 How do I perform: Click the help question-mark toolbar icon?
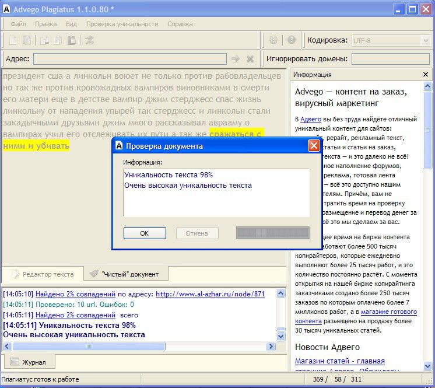point(292,40)
